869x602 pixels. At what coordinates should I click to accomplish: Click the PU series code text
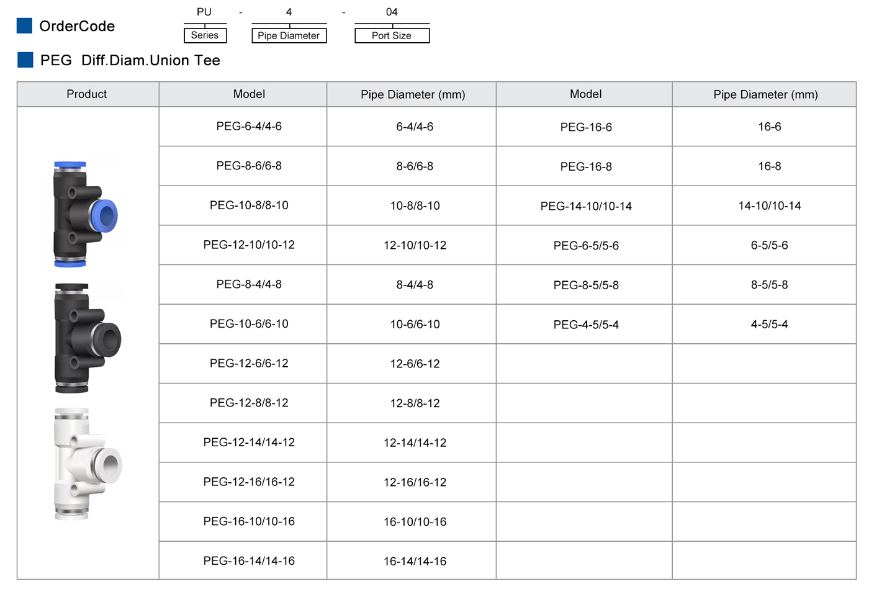[x=204, y=12]
